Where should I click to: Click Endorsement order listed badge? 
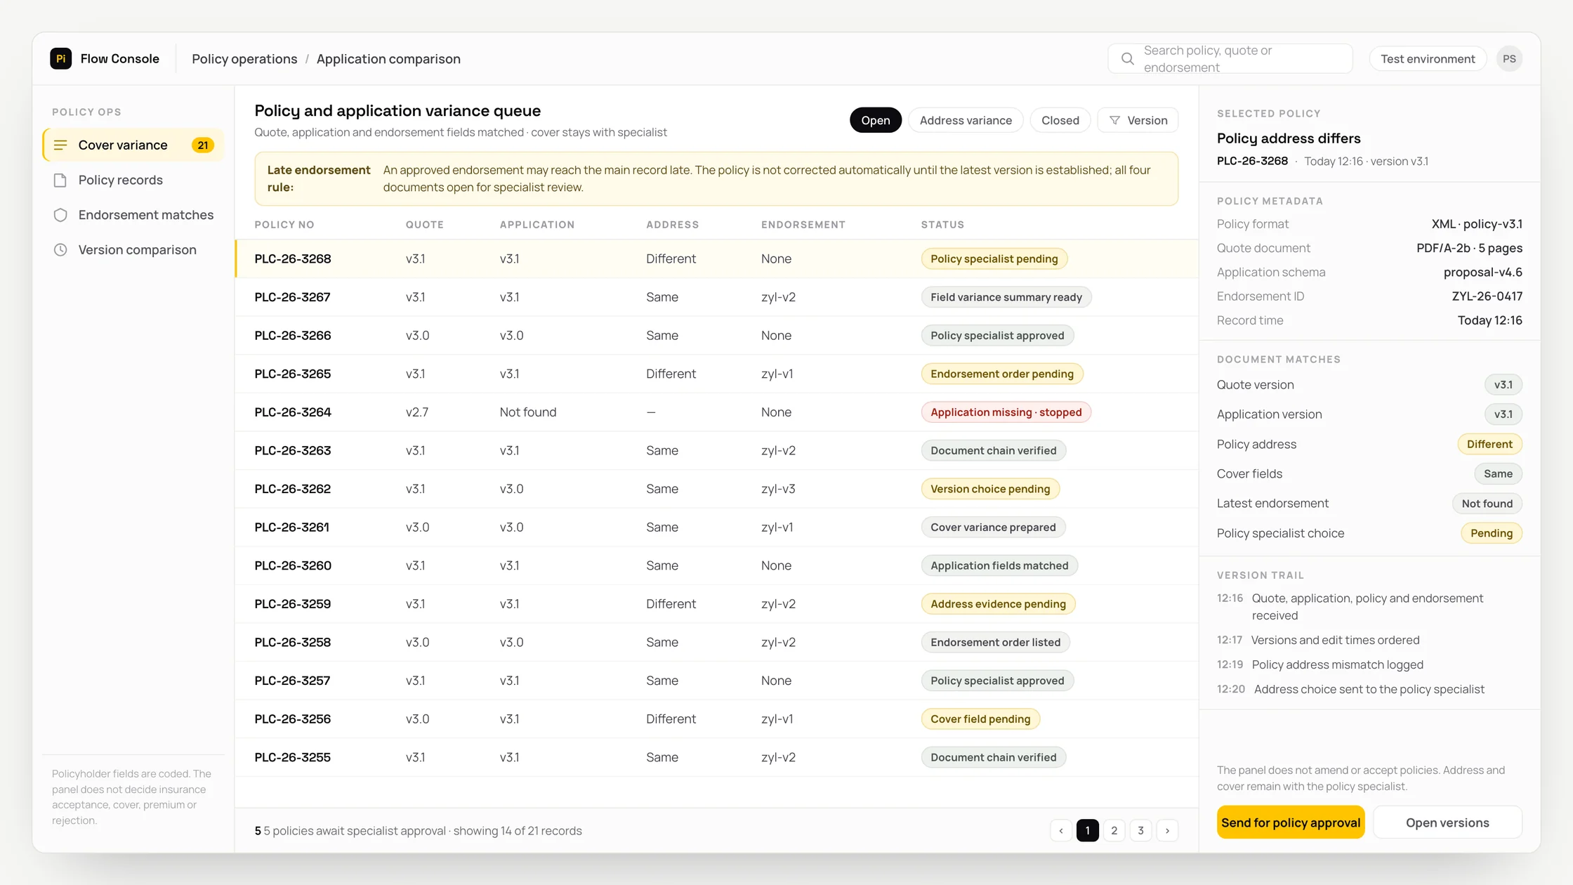[x=995, y=643]
